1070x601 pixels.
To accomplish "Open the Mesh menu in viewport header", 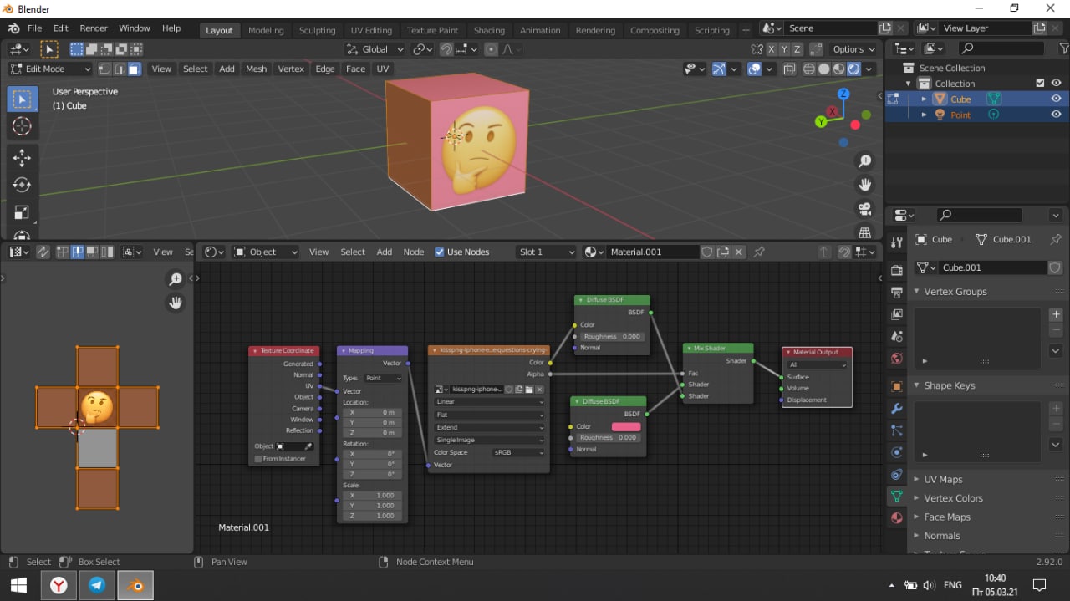I will tap(257, 69).
